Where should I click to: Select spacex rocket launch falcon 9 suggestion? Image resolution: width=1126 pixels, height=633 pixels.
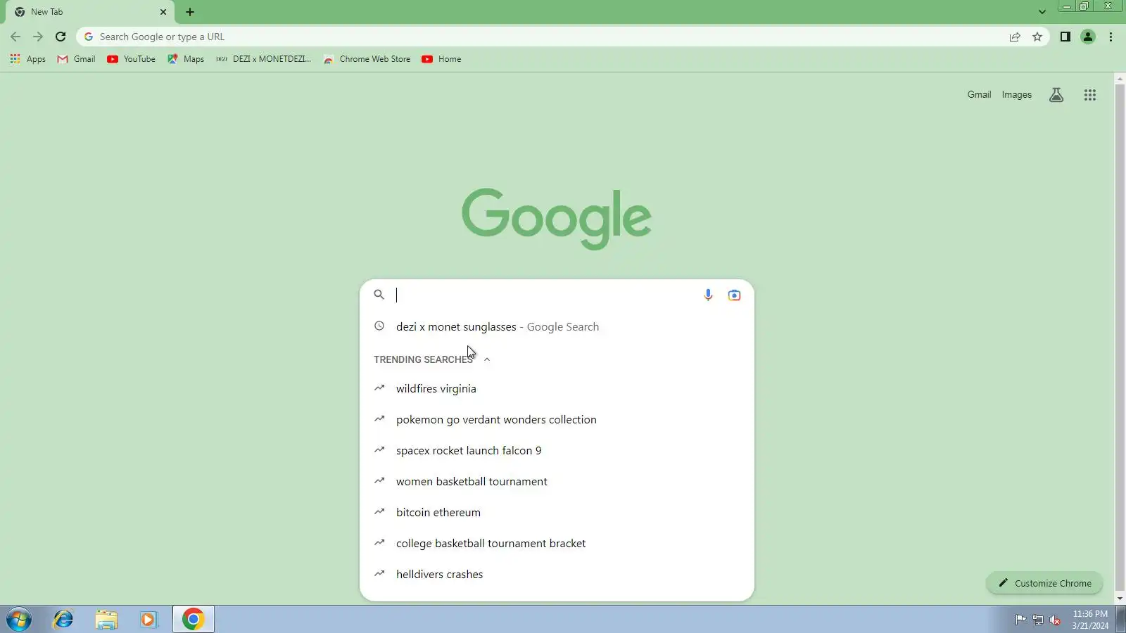click(x=557, y=450)
